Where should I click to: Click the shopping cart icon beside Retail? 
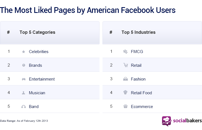pyautogui.click(x=126, y=65)
